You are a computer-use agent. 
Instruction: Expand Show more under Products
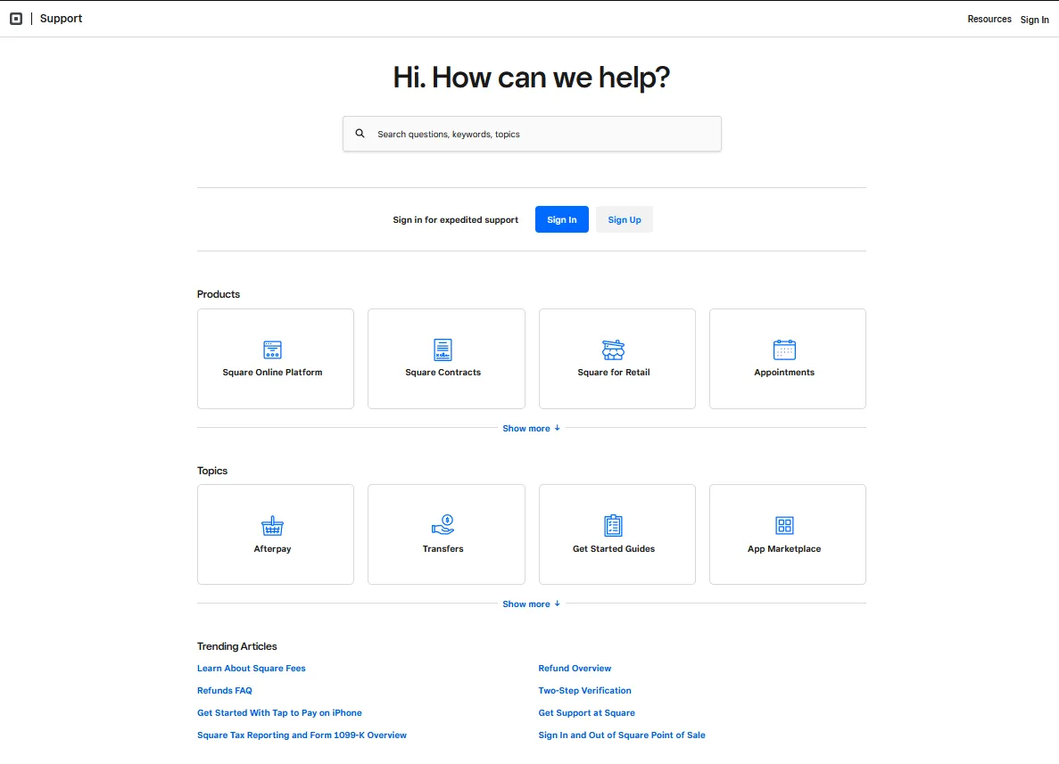point(531,428)
